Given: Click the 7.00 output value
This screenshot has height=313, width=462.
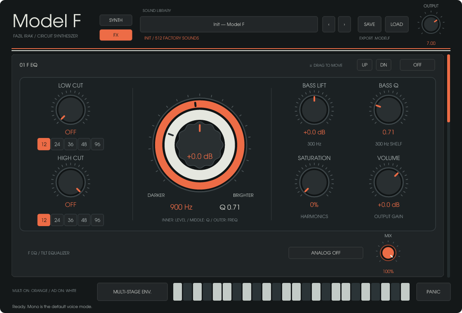Looking at the screenshot, I should pos(431,43).
